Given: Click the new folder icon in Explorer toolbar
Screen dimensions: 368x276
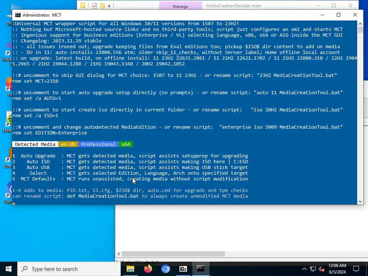Looking at the screenshot, I should [102, 6].
